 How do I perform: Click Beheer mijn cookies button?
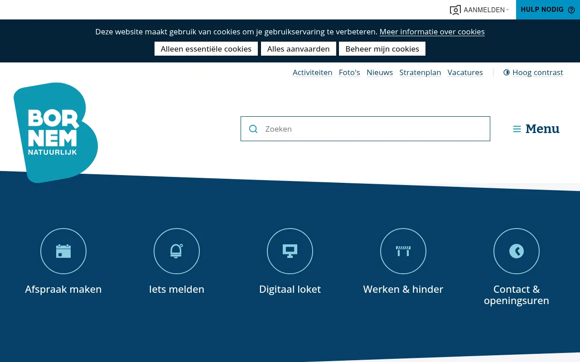(382, 49)
